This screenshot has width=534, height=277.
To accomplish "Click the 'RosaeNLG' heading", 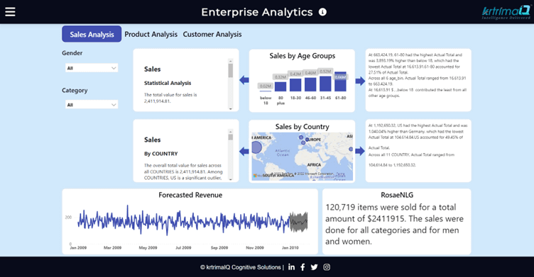I will coord(397,195).
